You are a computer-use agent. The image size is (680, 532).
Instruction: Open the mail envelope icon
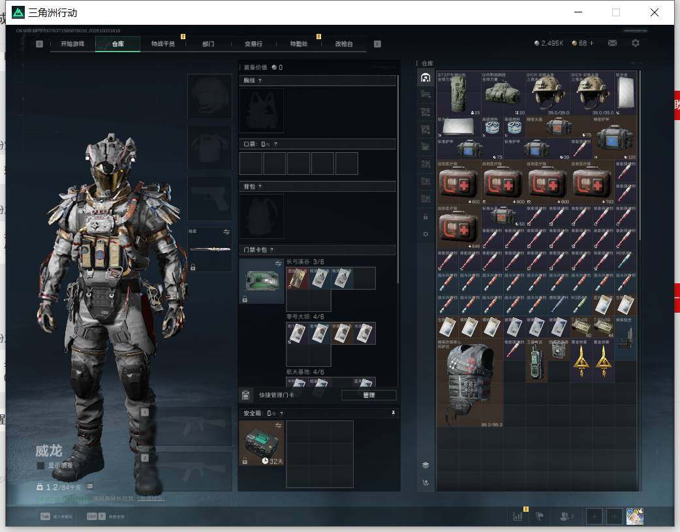pyautogui.click(x=612, y=43)
